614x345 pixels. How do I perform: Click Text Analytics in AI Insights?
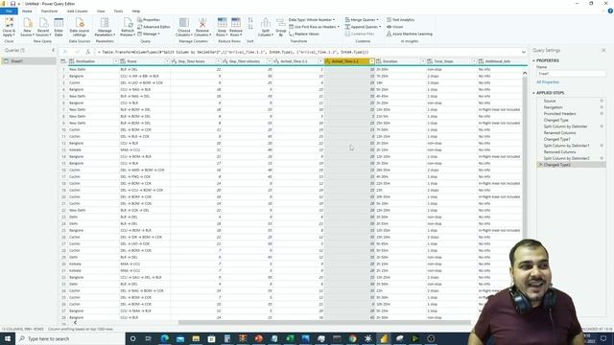(400, 19)
